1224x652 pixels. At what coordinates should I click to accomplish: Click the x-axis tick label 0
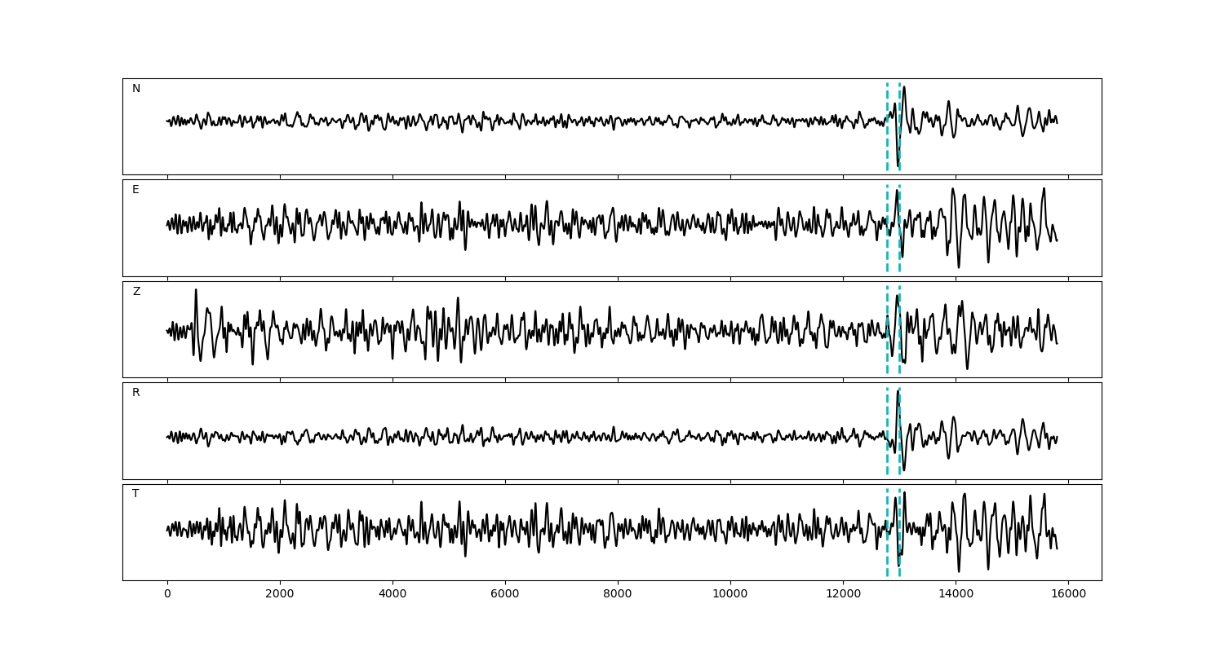click(x=167, y=594)
